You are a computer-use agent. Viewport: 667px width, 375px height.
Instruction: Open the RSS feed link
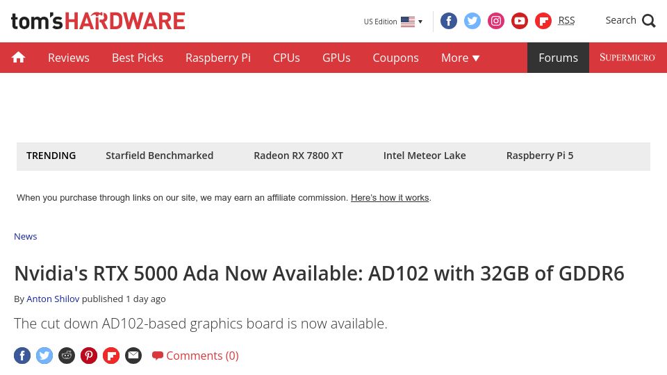566,20
